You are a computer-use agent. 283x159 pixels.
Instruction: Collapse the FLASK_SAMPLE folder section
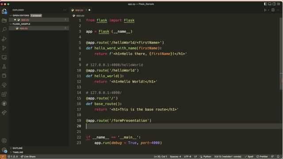click(x=11, y=24)
